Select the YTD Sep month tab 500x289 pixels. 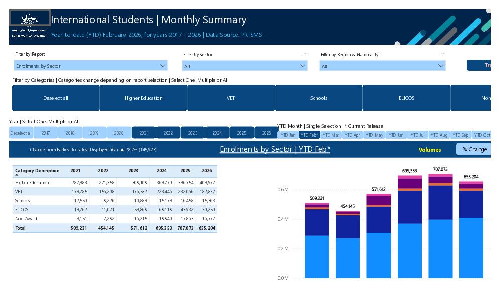click(461, 135)
